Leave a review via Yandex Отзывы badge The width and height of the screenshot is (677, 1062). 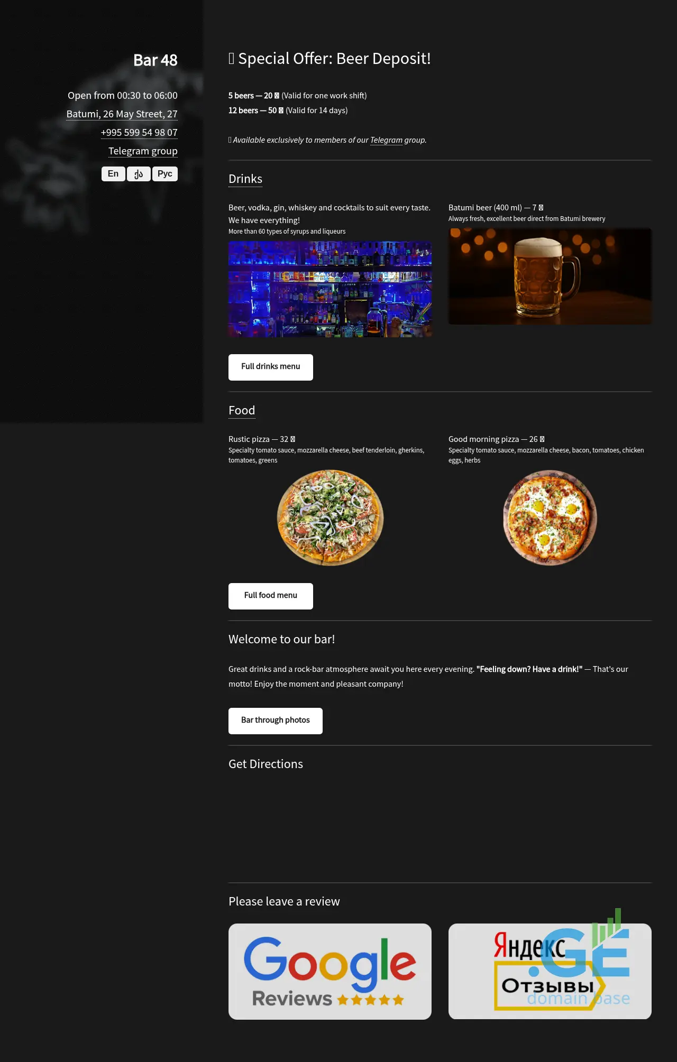550,971
